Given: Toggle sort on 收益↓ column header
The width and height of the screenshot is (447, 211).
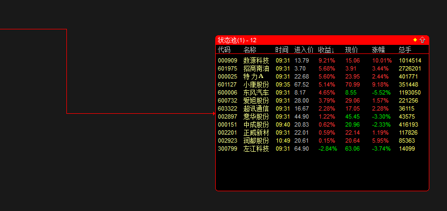Looking at the screenshot, I should tap(326, 50).
